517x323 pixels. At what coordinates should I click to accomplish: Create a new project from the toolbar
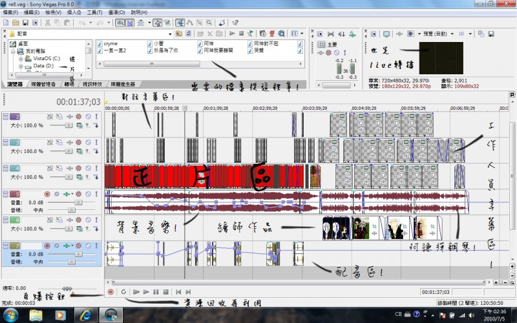[6, 23]
